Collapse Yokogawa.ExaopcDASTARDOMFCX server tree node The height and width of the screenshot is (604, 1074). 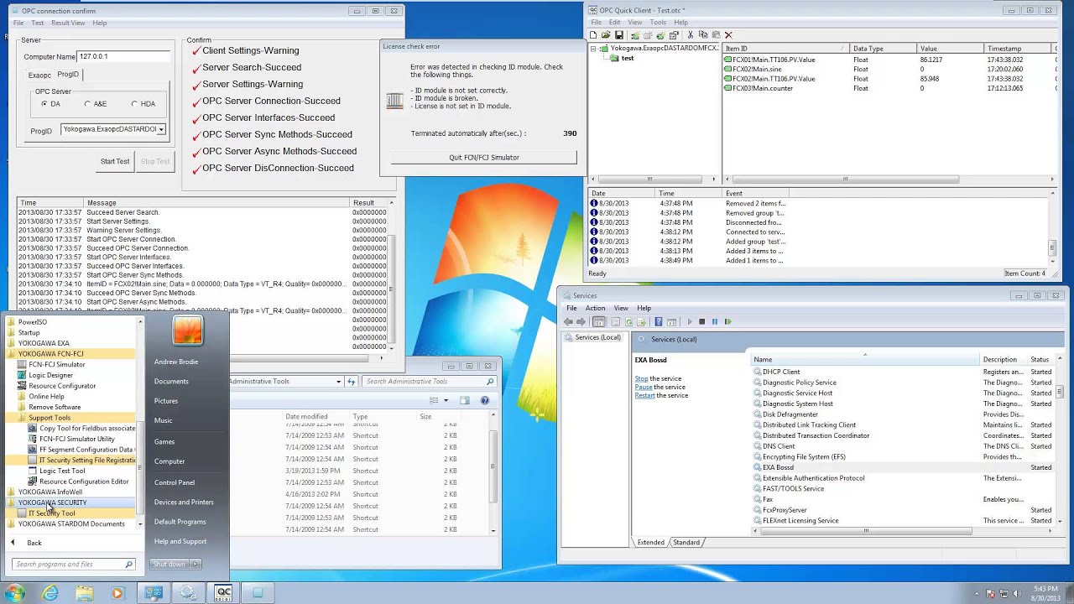593,49
